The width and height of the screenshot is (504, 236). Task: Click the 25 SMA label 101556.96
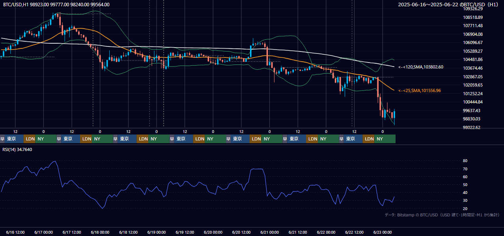[x=420, y=90]
